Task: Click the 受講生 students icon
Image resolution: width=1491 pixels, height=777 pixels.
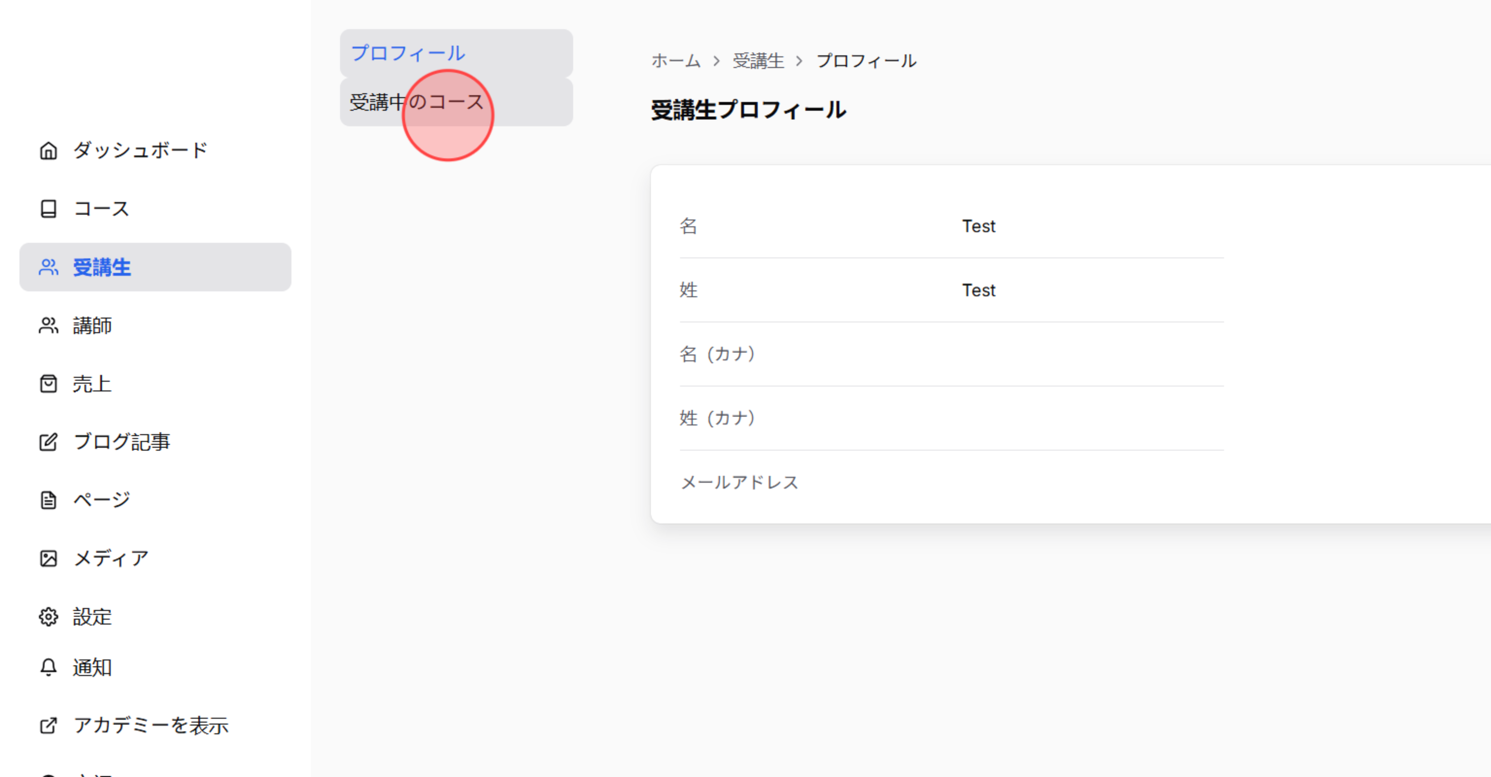Action: click(x=49, y=267)
